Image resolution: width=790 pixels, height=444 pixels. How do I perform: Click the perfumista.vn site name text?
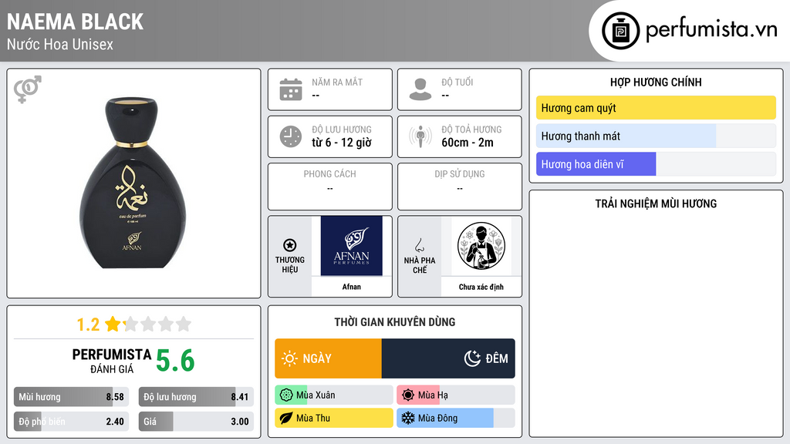pos(711,30)
